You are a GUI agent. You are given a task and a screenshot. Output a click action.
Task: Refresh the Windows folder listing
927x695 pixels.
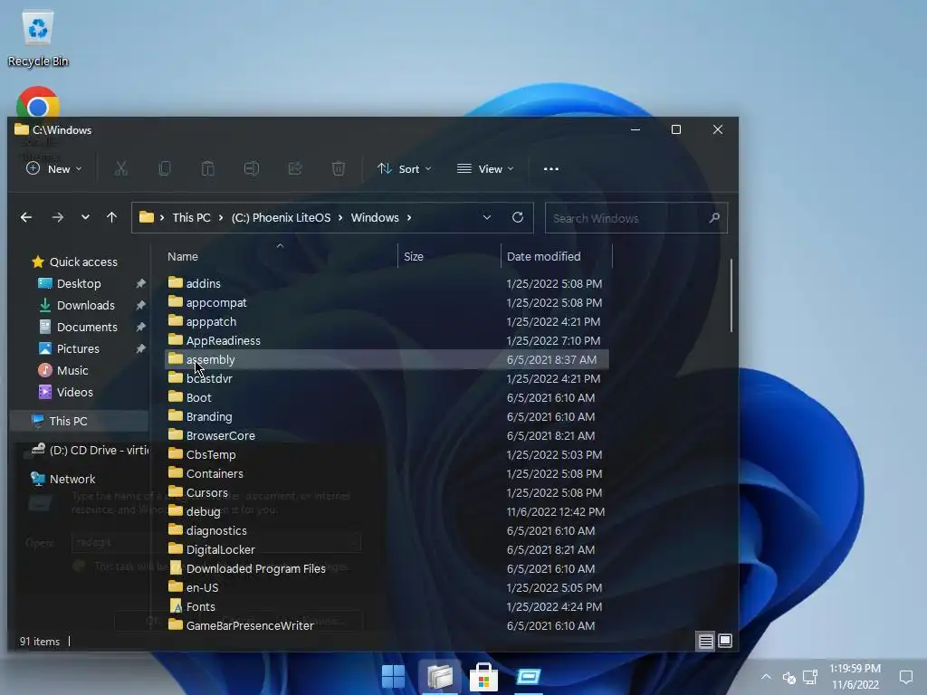pyautogui.click(x=517, y=217)
